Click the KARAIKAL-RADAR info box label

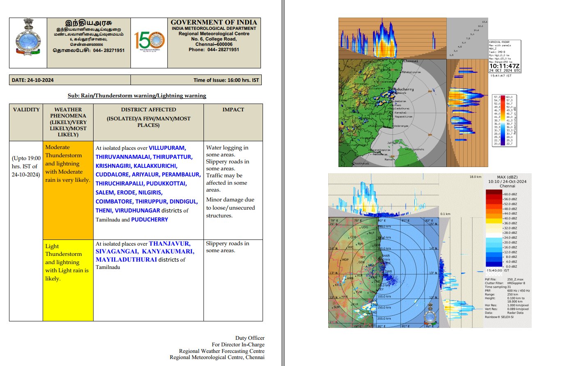click(x=498, y=42)
